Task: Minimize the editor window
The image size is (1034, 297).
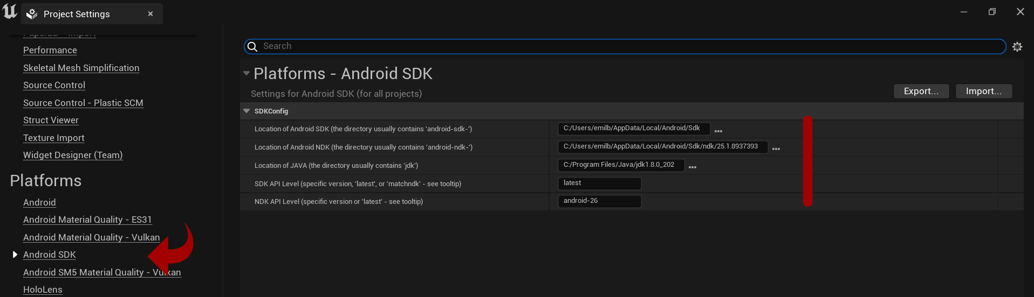Action: click(964, 11)
